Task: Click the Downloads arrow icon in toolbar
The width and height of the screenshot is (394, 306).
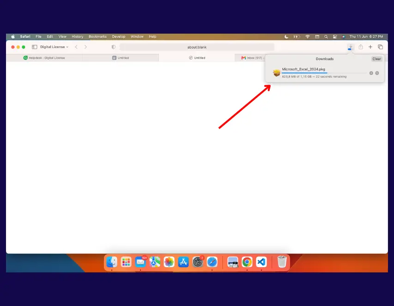Action: 350,47
